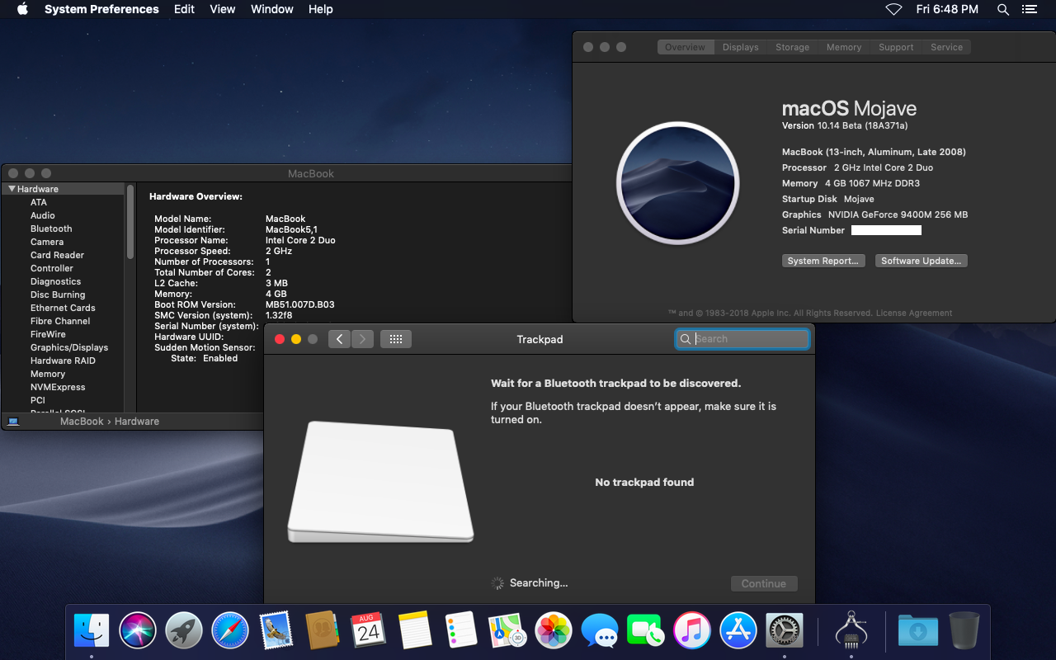Image resolution: width=1056 pixels, height=660 pixels.
Task: Open the Edit menu
Action: tap(185, 9)
